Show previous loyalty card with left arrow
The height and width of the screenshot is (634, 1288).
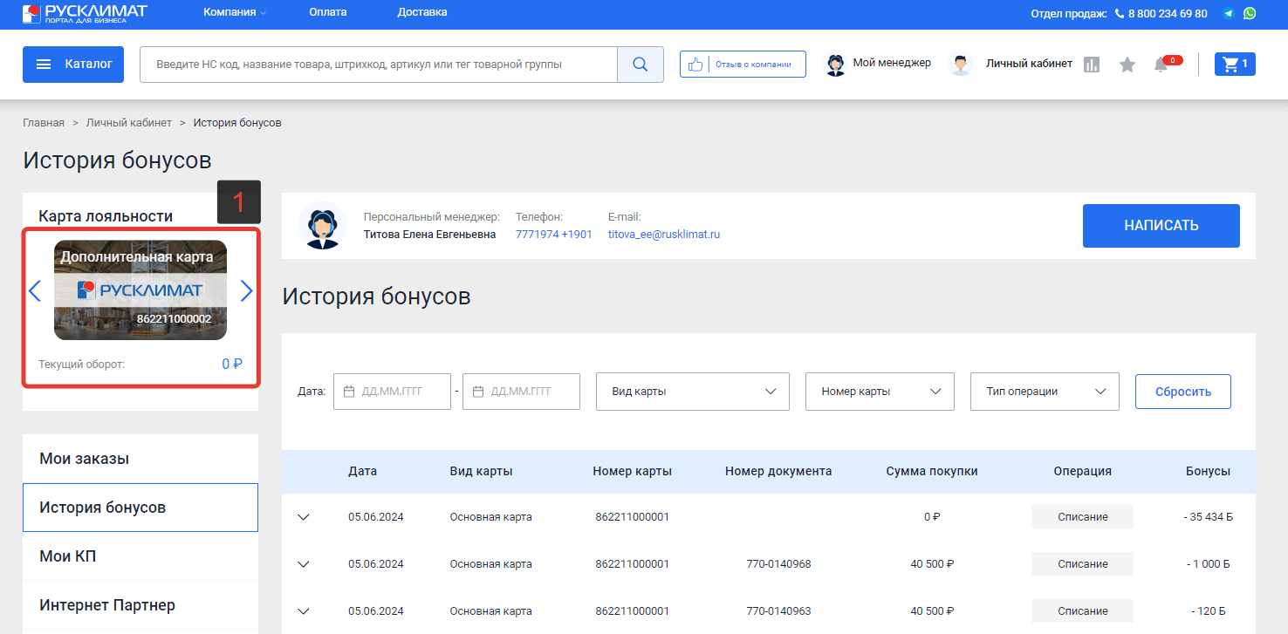(35, 290)
